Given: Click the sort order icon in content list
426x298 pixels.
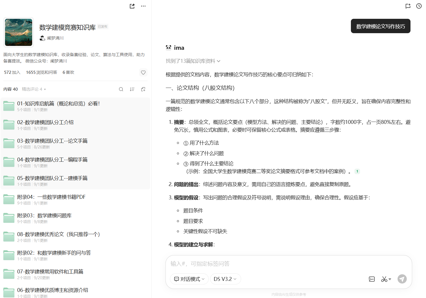Looking at the screenshot, I should click(132, 89).
